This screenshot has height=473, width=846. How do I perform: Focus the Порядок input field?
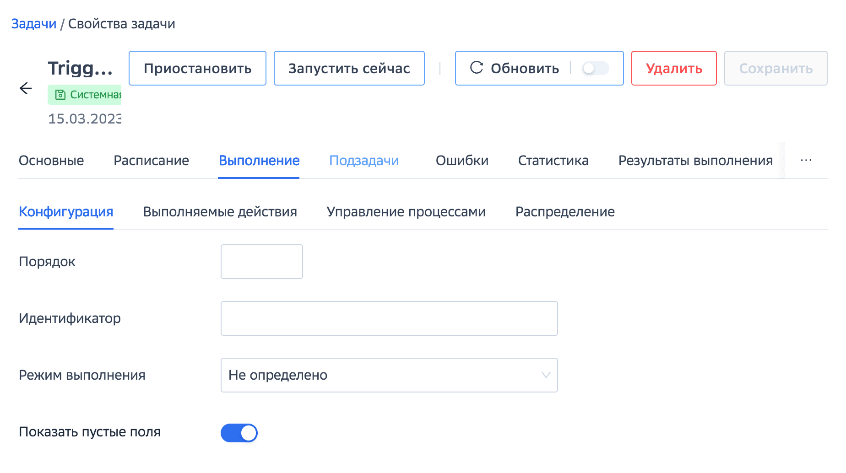pos(261,262)
